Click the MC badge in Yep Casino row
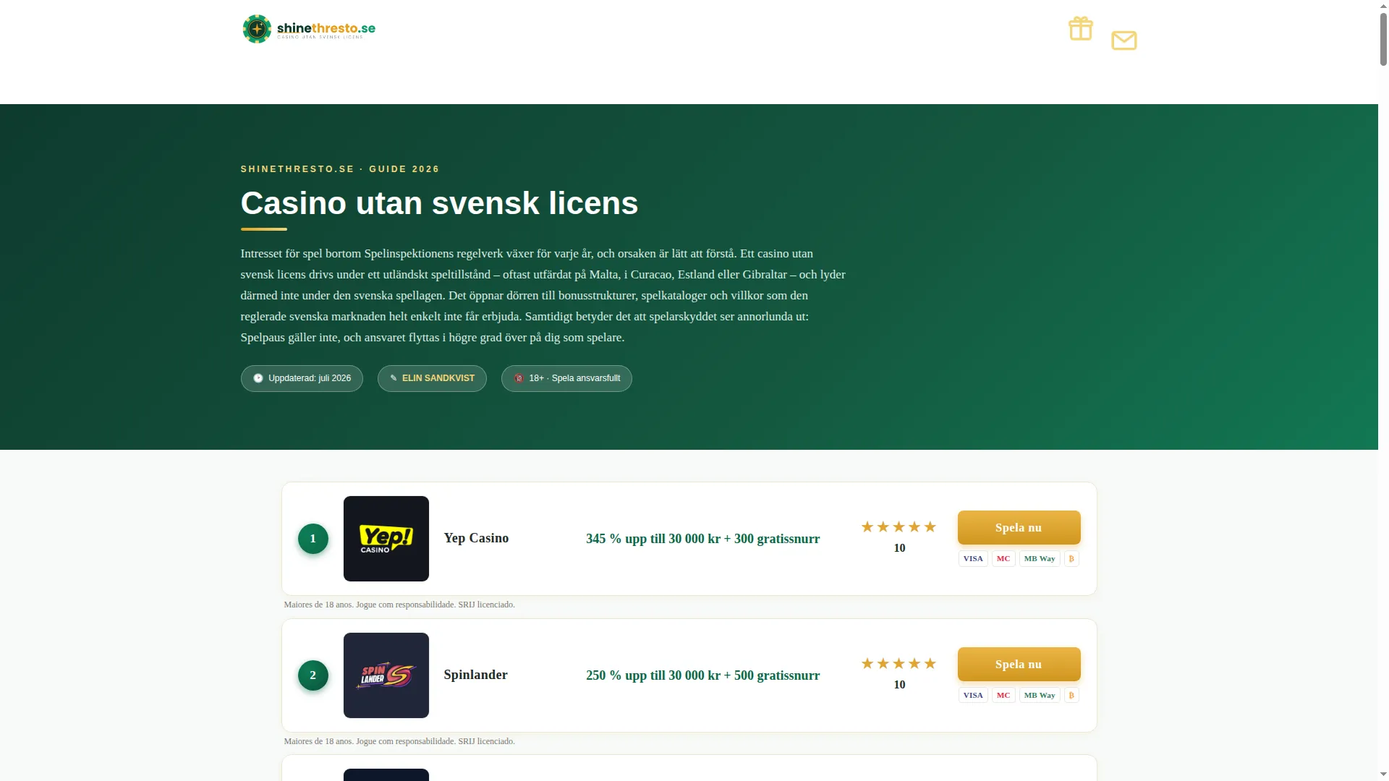1389x781 pixels. point(1003,558)
